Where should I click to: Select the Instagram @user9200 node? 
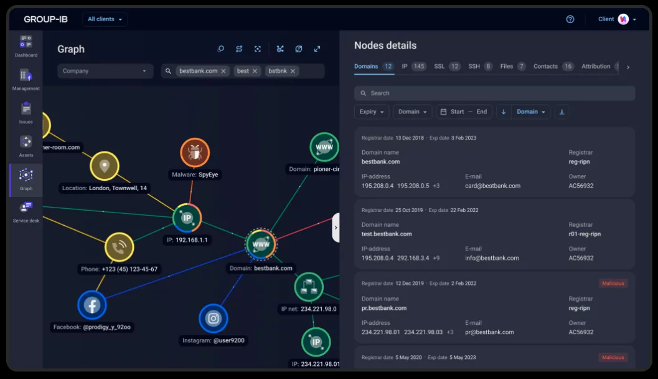click(213, 319)
